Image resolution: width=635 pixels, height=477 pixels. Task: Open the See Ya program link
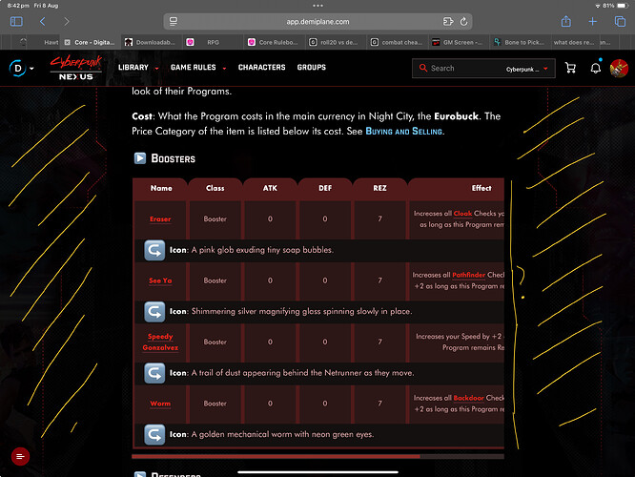(160, 280)
